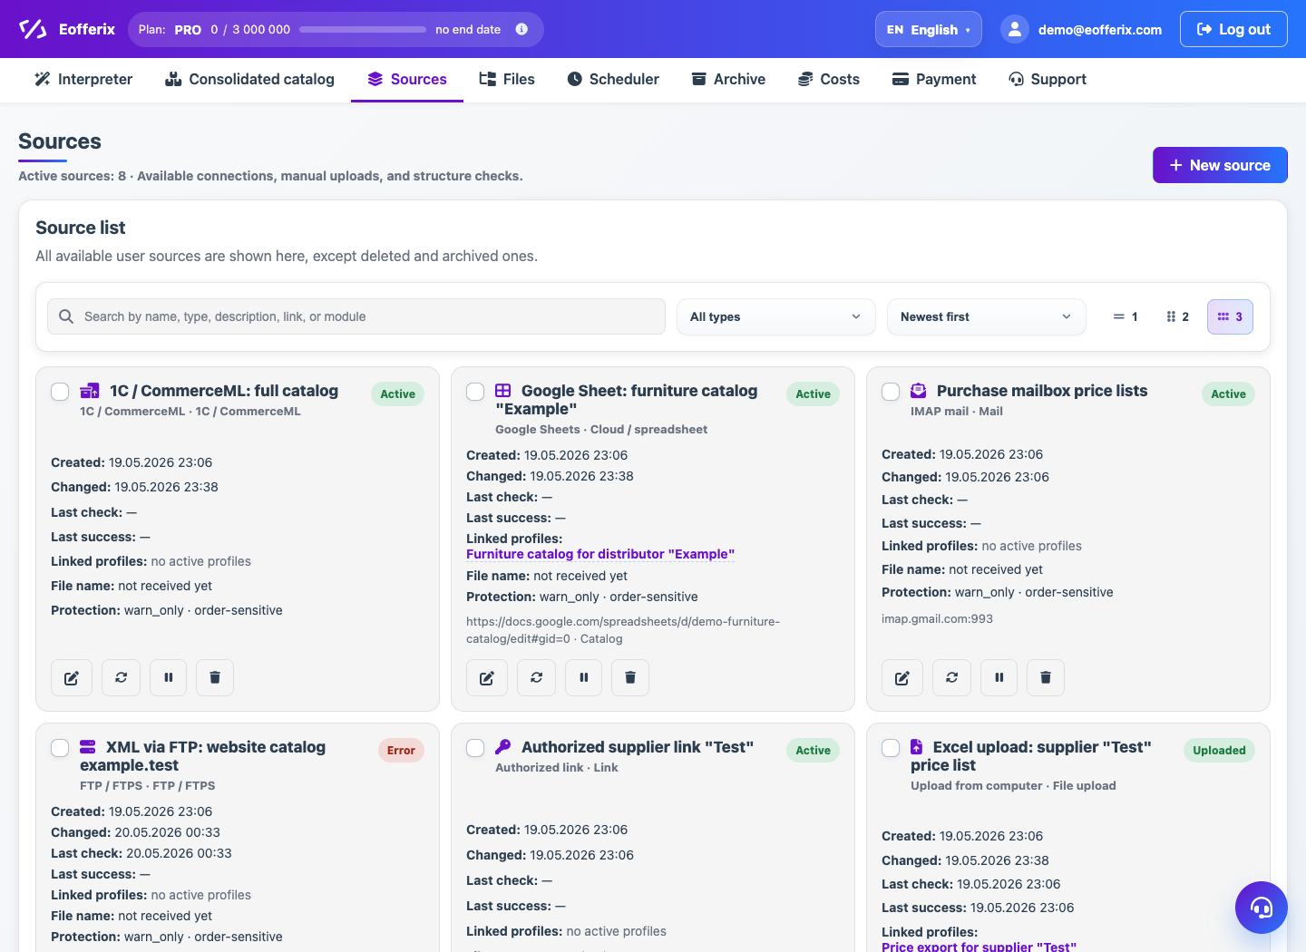Image resolution: width=1306 pixels, height=952 pixels.
Task: Edit the Purchase mailbox price lists source
Action: click(x=902, y=677)
